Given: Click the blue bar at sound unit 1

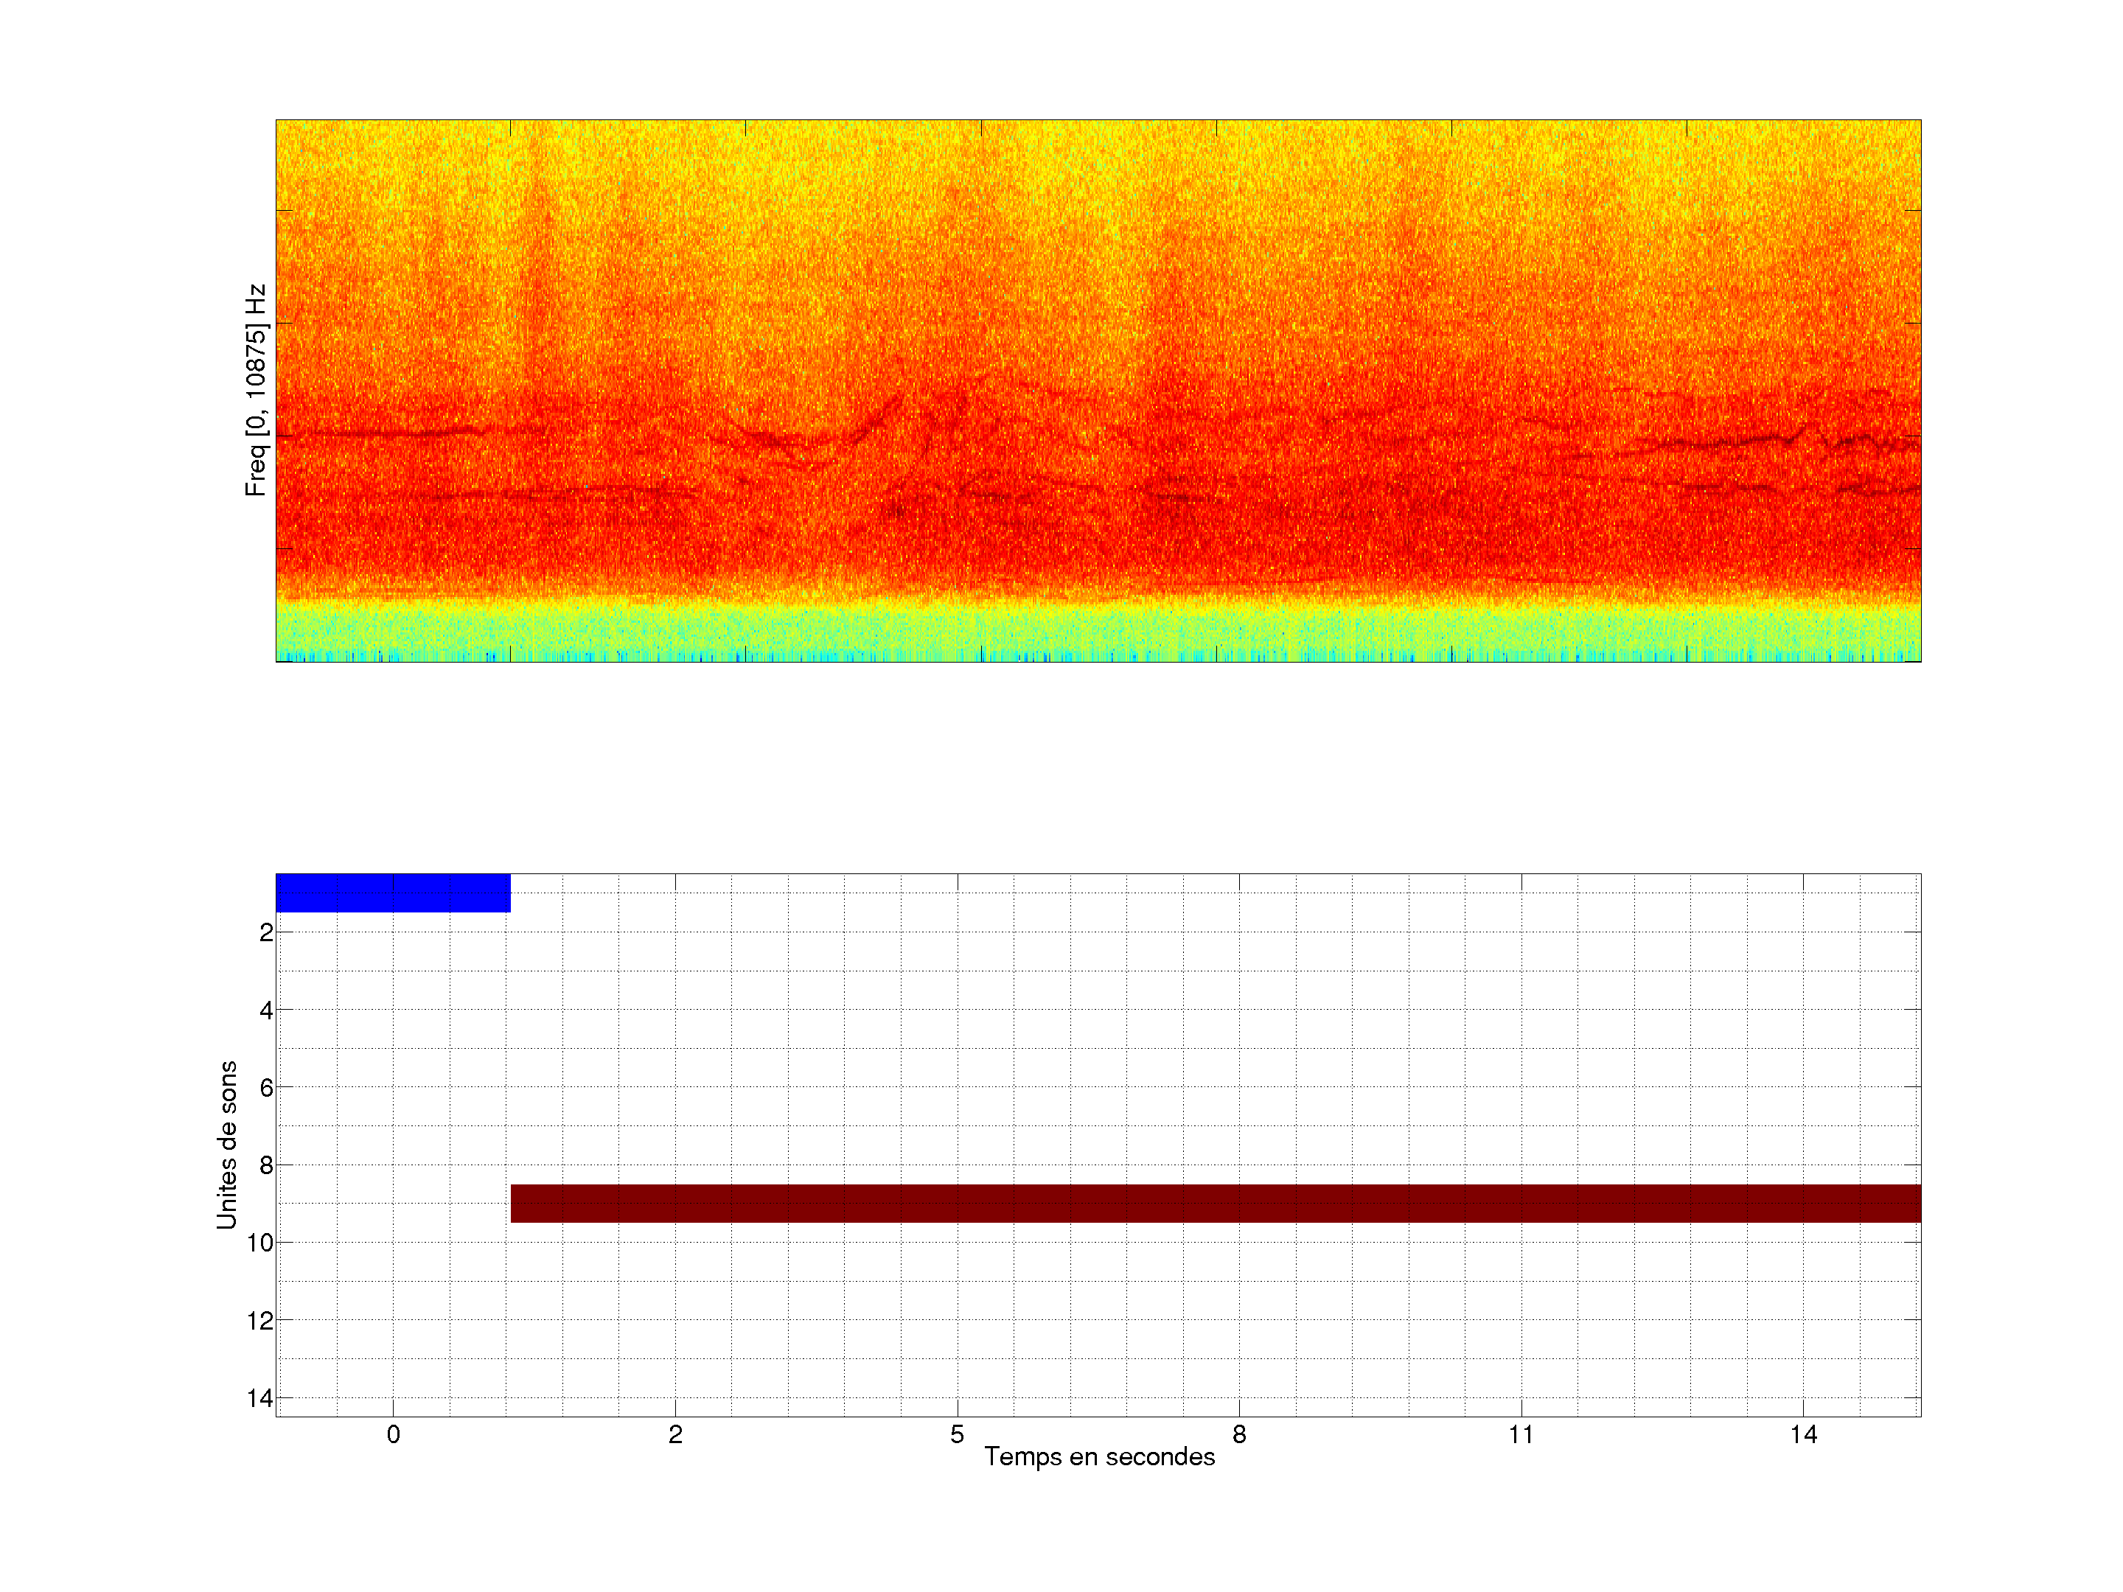Looking at the screenshot, I should [x=393, y=893].
